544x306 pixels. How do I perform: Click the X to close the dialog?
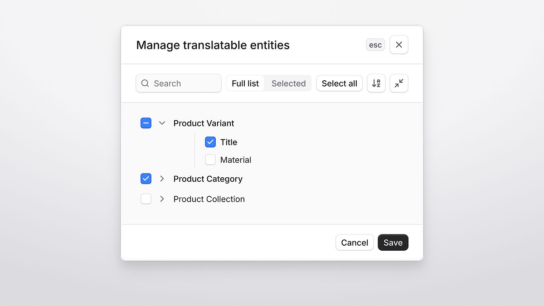(398, 44)
